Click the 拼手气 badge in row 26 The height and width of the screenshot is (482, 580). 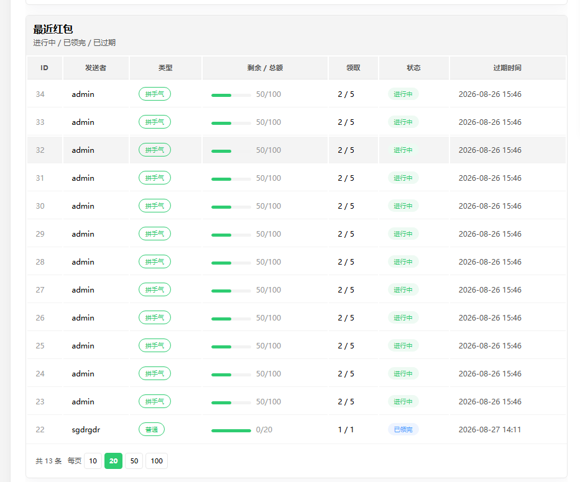coord(155,317)
